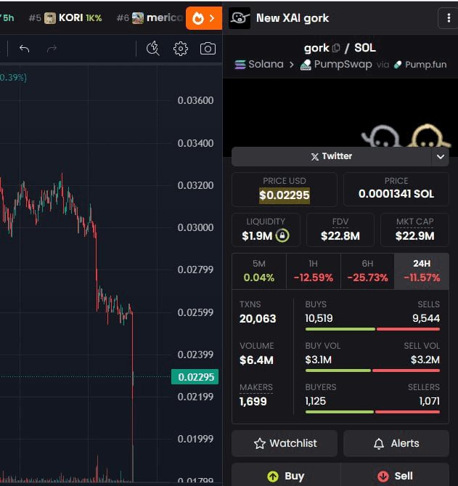Screen dimensions: 458x486
Task: Select the 24H timeframe tab
Action: (x=422, y=271)
